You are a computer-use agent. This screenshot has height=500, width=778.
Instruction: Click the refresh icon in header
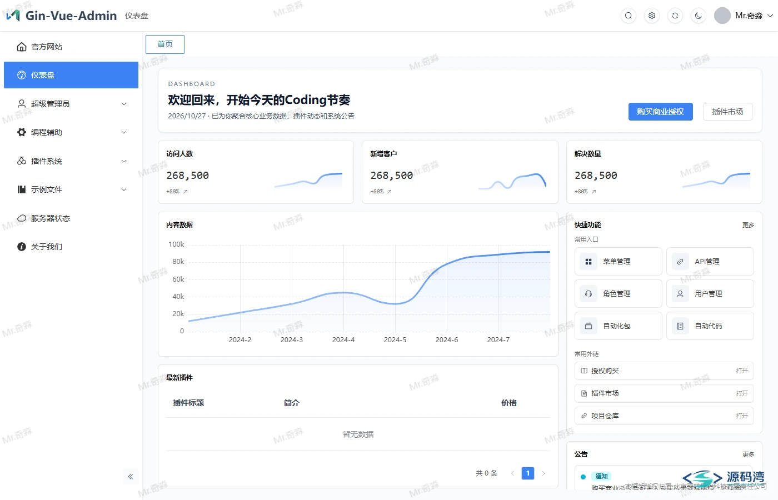point(675,16)
